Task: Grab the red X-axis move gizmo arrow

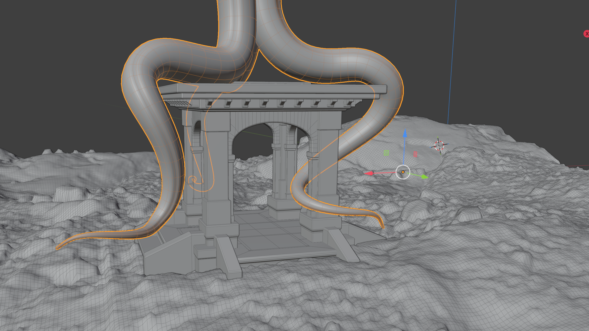Action: [369, 174]
